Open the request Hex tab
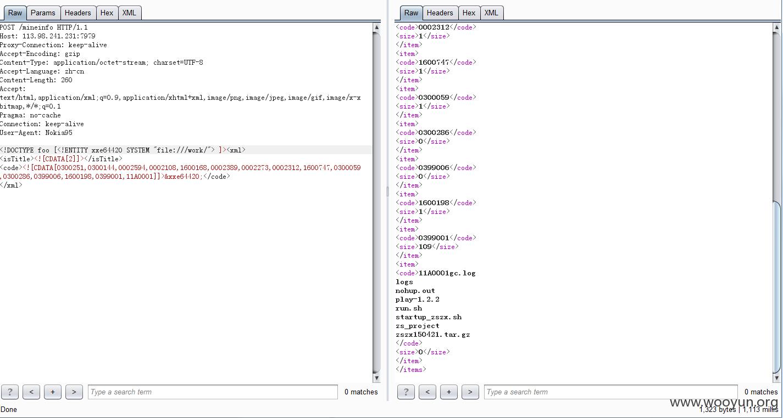This screenshot has height=418, width=783. pyautogui.click(x=107, y=13)
